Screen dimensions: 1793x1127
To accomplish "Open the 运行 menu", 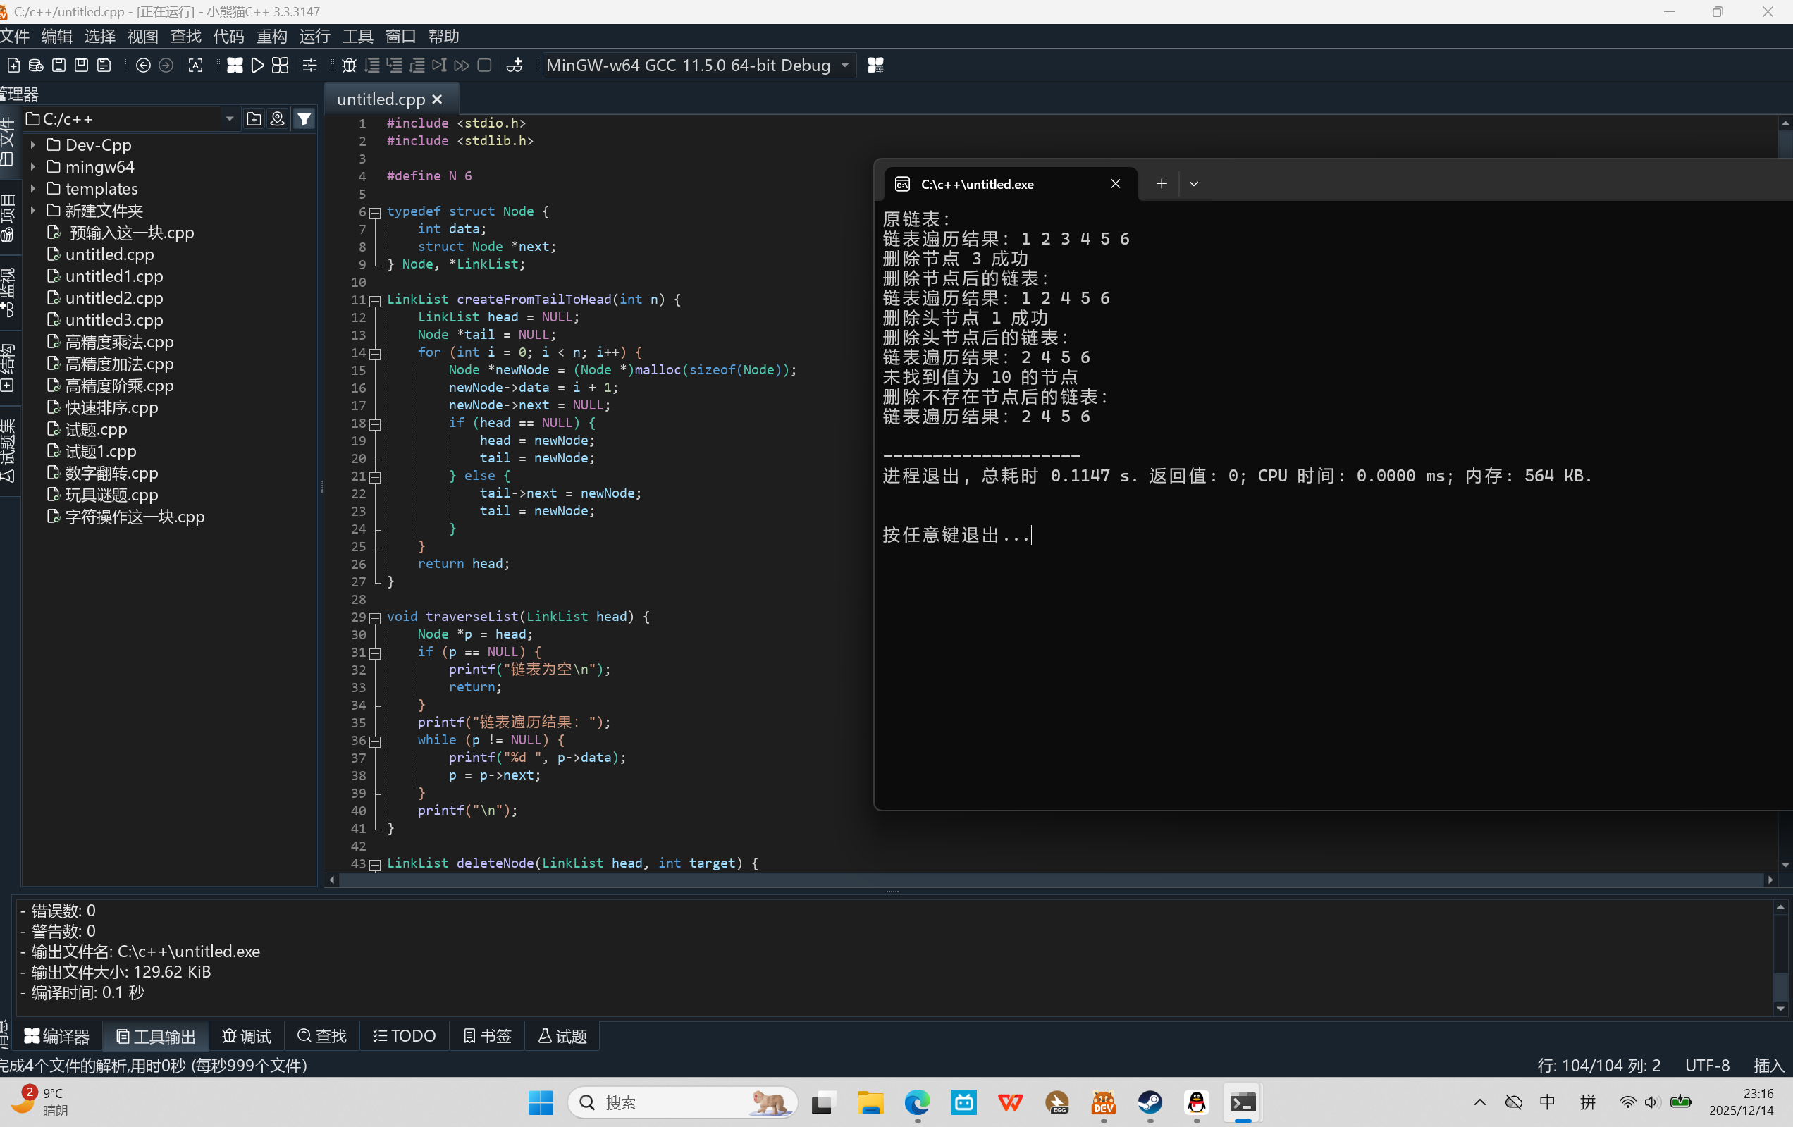I will click(314, 36).
